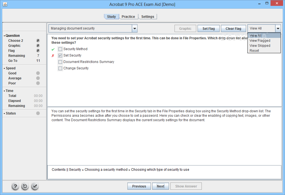Check the Document Restrictions Summary checkbox

point(60,62)
